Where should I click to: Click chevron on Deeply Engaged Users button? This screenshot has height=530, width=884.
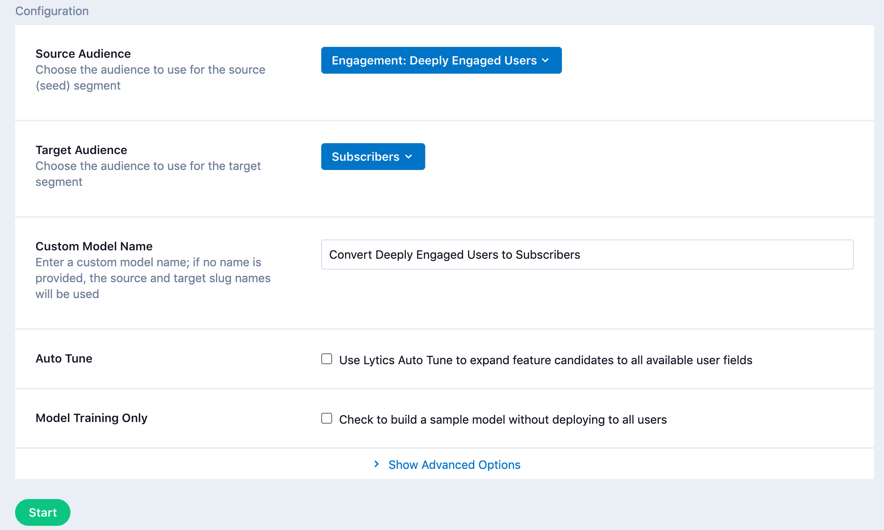pos(545,61)
